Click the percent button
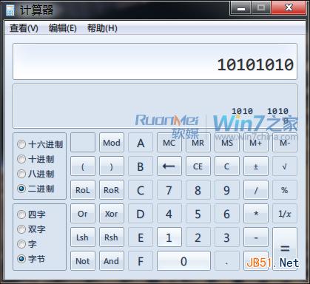The width and height of the screenshot is (310, 284). (285, 190)
